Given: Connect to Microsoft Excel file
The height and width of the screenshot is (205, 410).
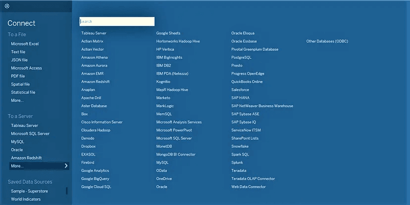Looking at the screenshot, I should tap(25, 44).
